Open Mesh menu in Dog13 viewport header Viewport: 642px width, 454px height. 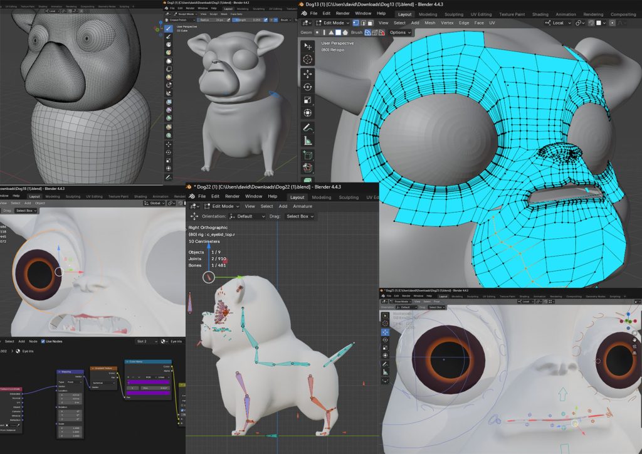430,23
